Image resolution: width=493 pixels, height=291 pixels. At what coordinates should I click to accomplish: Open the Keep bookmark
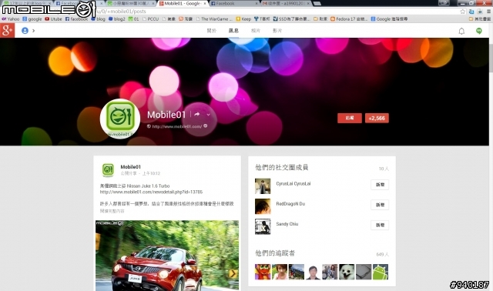click(x=243, y=18)
